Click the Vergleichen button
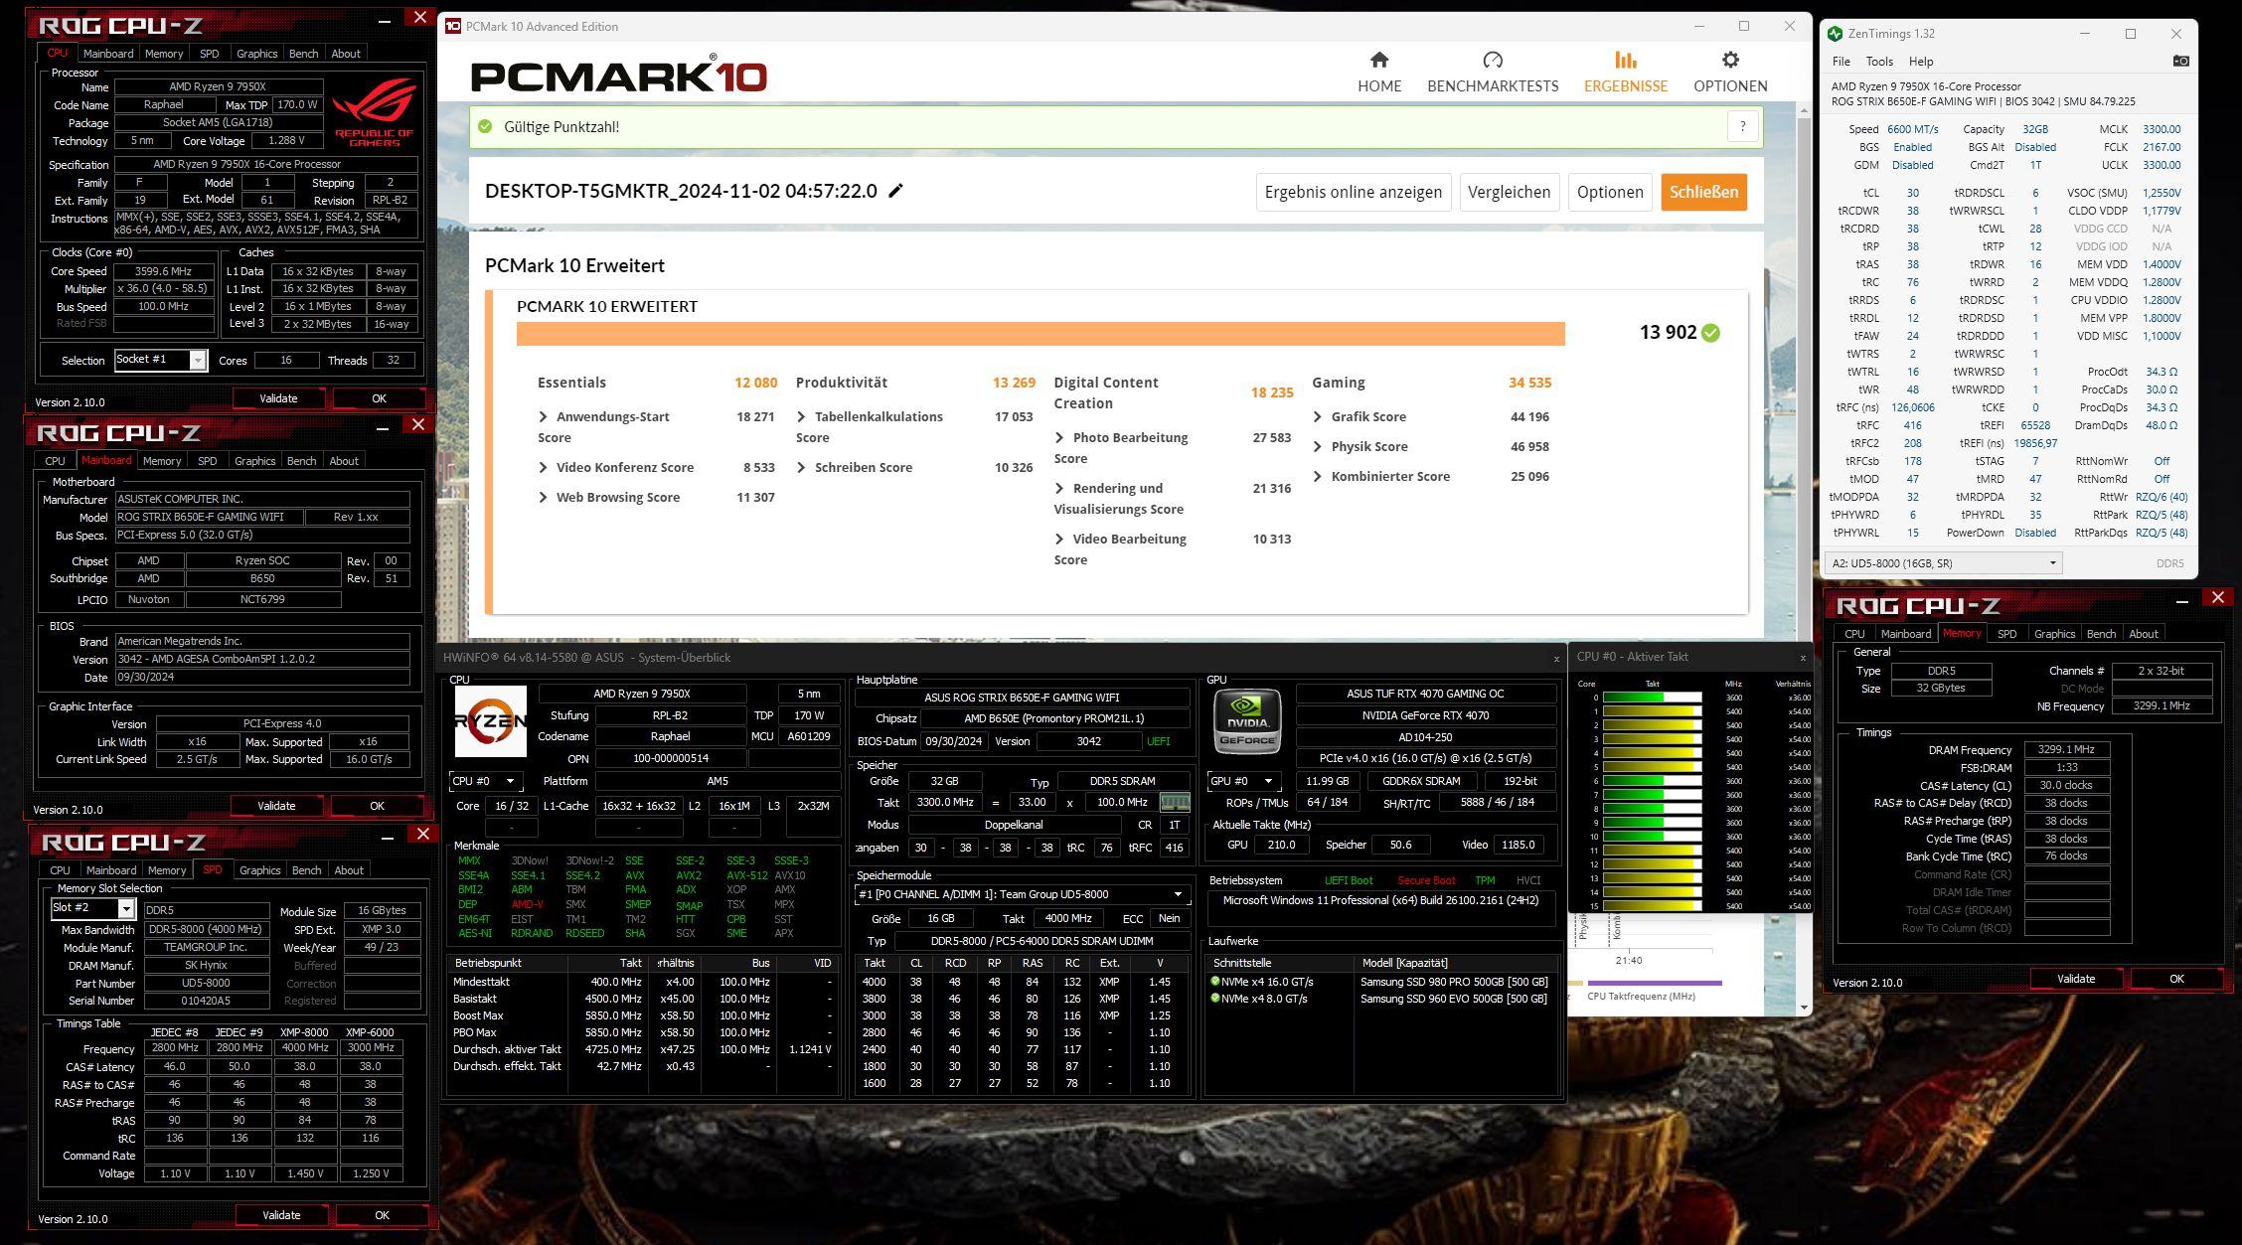 pyautogui.click(x=1509, y=193)
